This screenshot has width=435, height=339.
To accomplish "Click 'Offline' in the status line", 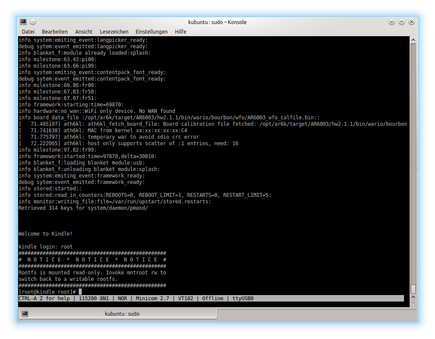I will click(213, 299).
